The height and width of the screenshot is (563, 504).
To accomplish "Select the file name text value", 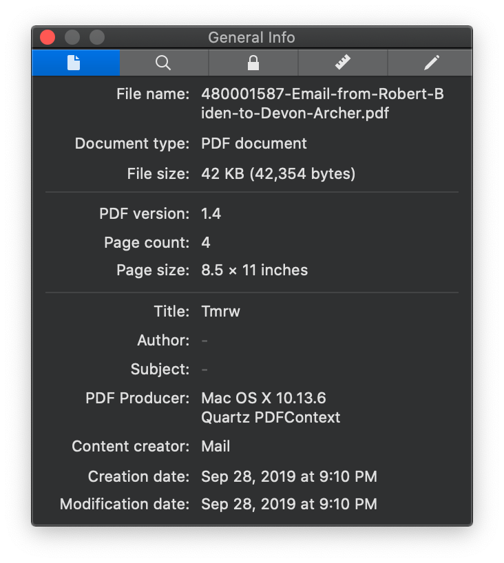I will [x=322, y=103].
